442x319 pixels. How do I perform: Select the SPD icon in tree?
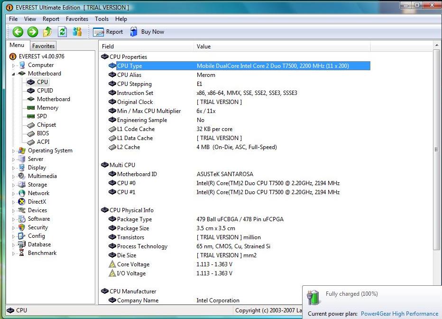(x=31, y=116)
